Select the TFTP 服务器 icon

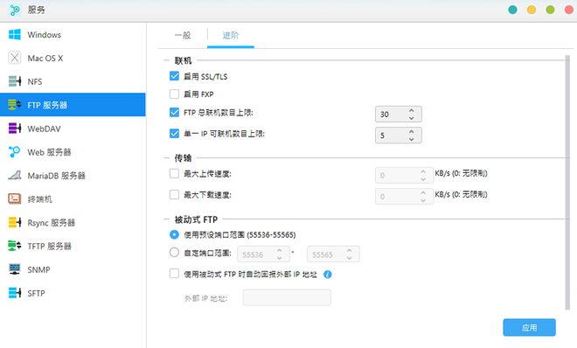click(14, 246)
